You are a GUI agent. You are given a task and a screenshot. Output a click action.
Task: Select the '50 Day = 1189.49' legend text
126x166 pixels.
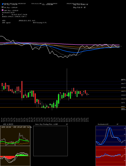(11, 8)
